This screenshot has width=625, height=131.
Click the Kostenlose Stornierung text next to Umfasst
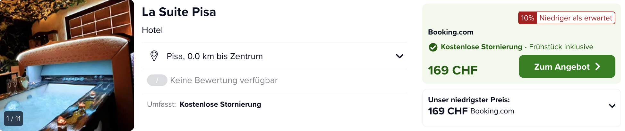[x=220, y=104]
